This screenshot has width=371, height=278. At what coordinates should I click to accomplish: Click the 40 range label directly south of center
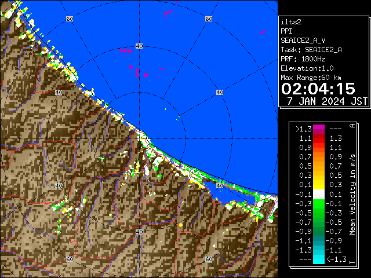(139, 232)
